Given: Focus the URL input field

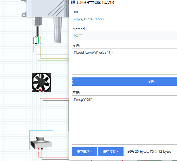Looking at the screenshot, I should pos(124,19).
